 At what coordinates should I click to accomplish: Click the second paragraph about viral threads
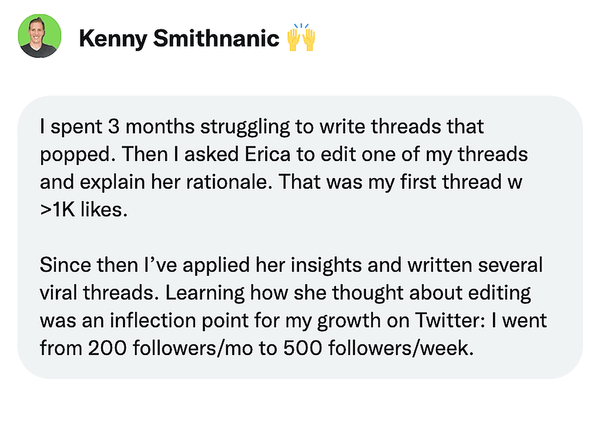(x=293, y=306)
